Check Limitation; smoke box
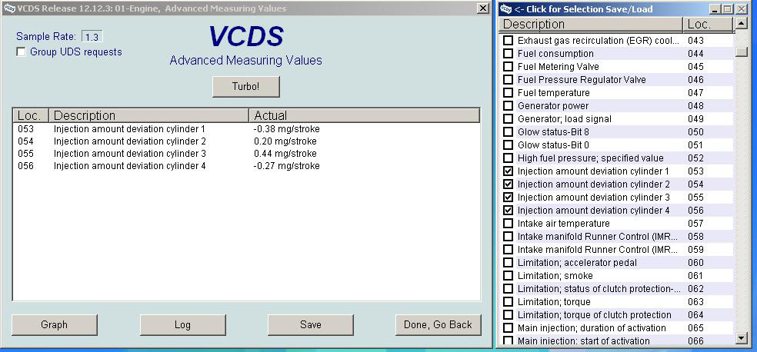This screenshot has width=757, height=352. (508, 275)
